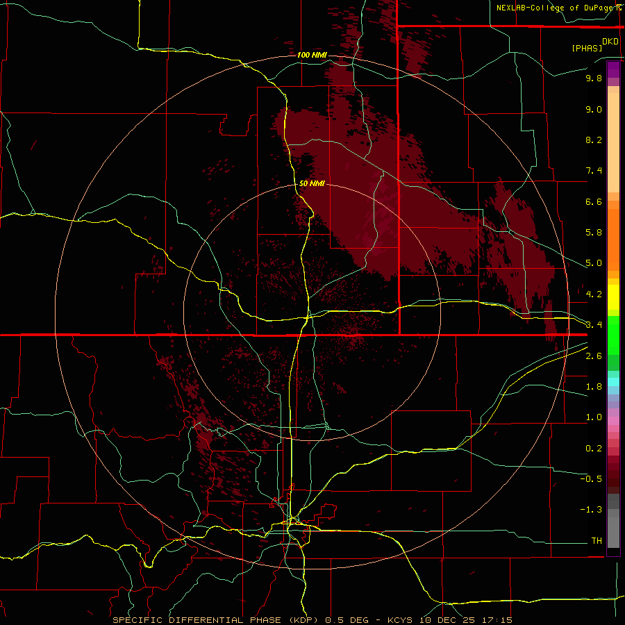This screenshot has width=625, height=625.
Task: Click the 8.2 value on the color scale
Action: click(x=594, y=140)
